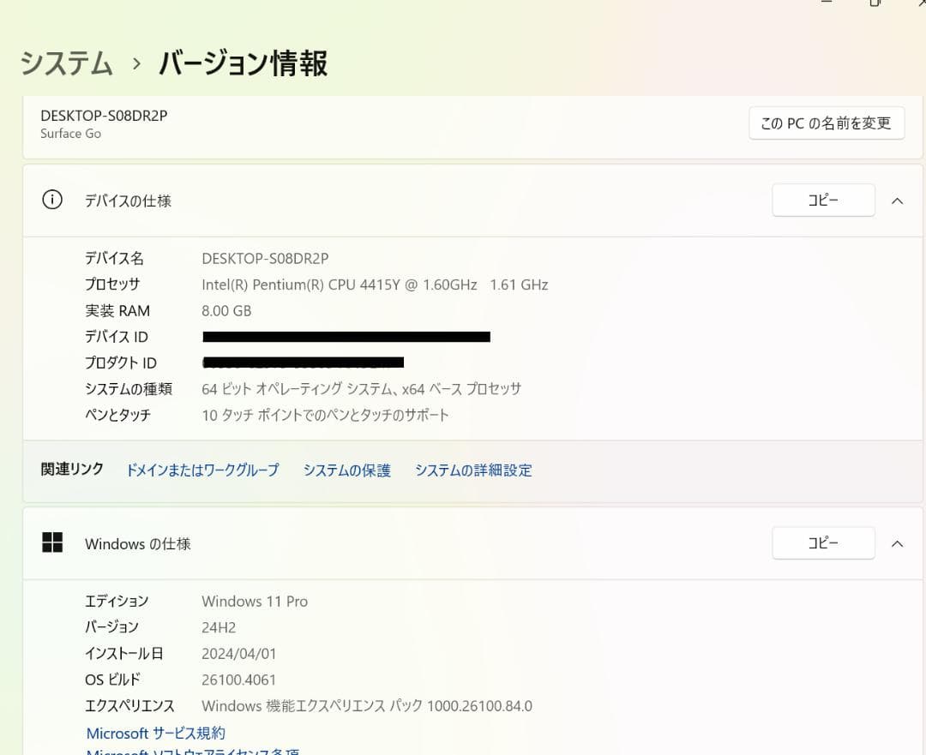Click the Windows logo beside Windows の仕様
The width and height of the screenshot is (926, 755).
pos(52,542)
